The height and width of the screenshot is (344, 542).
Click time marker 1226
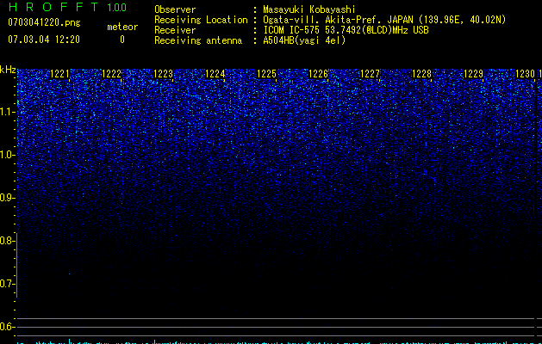click(x=318, y=74)
